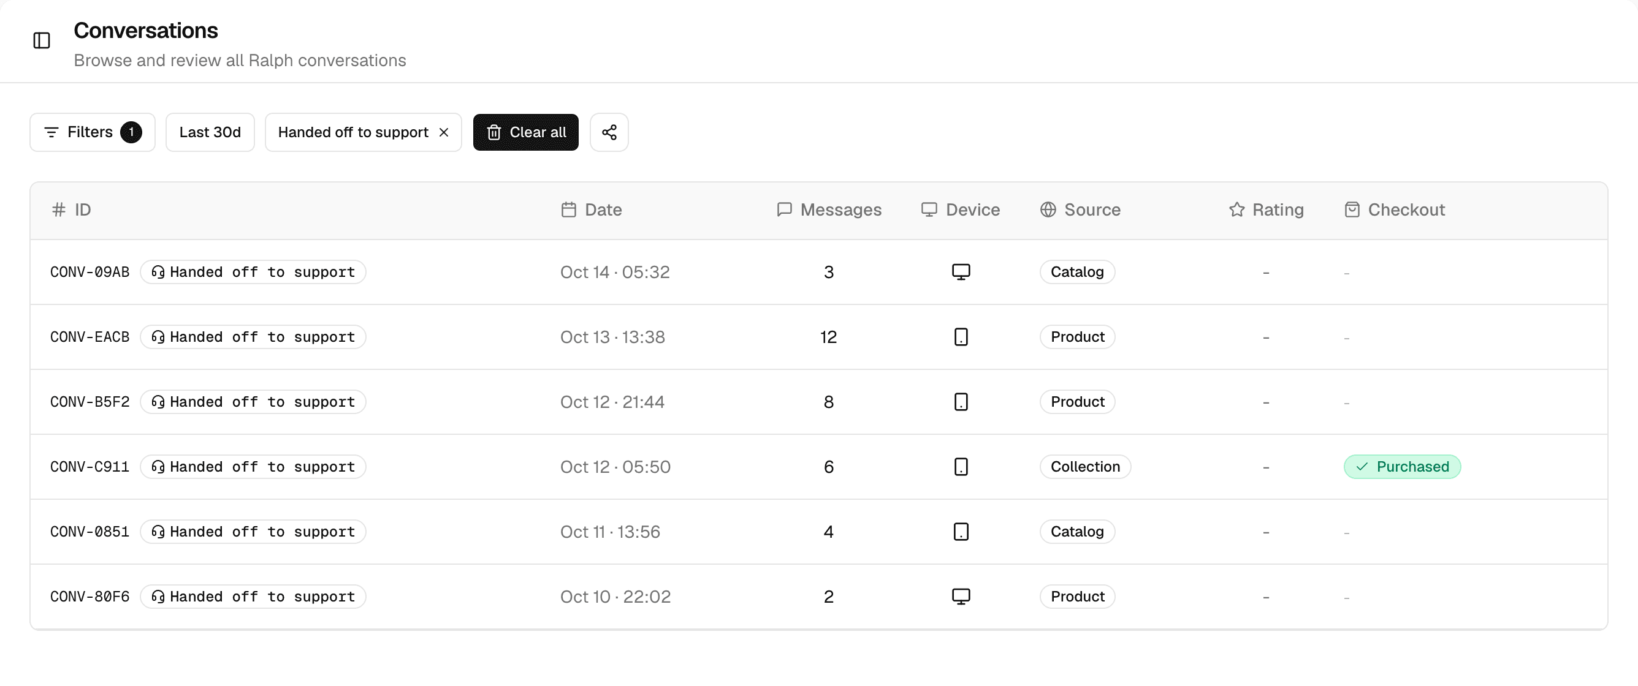Open the Last 30d date range selector

click(210, 132)
